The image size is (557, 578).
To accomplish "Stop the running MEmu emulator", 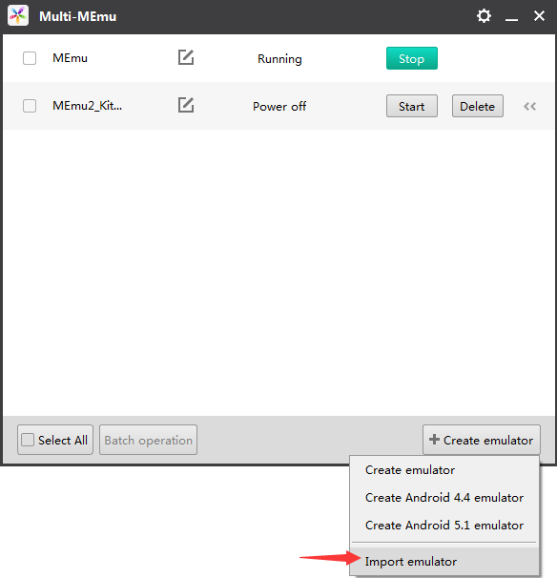I will (x=412, y=58).
